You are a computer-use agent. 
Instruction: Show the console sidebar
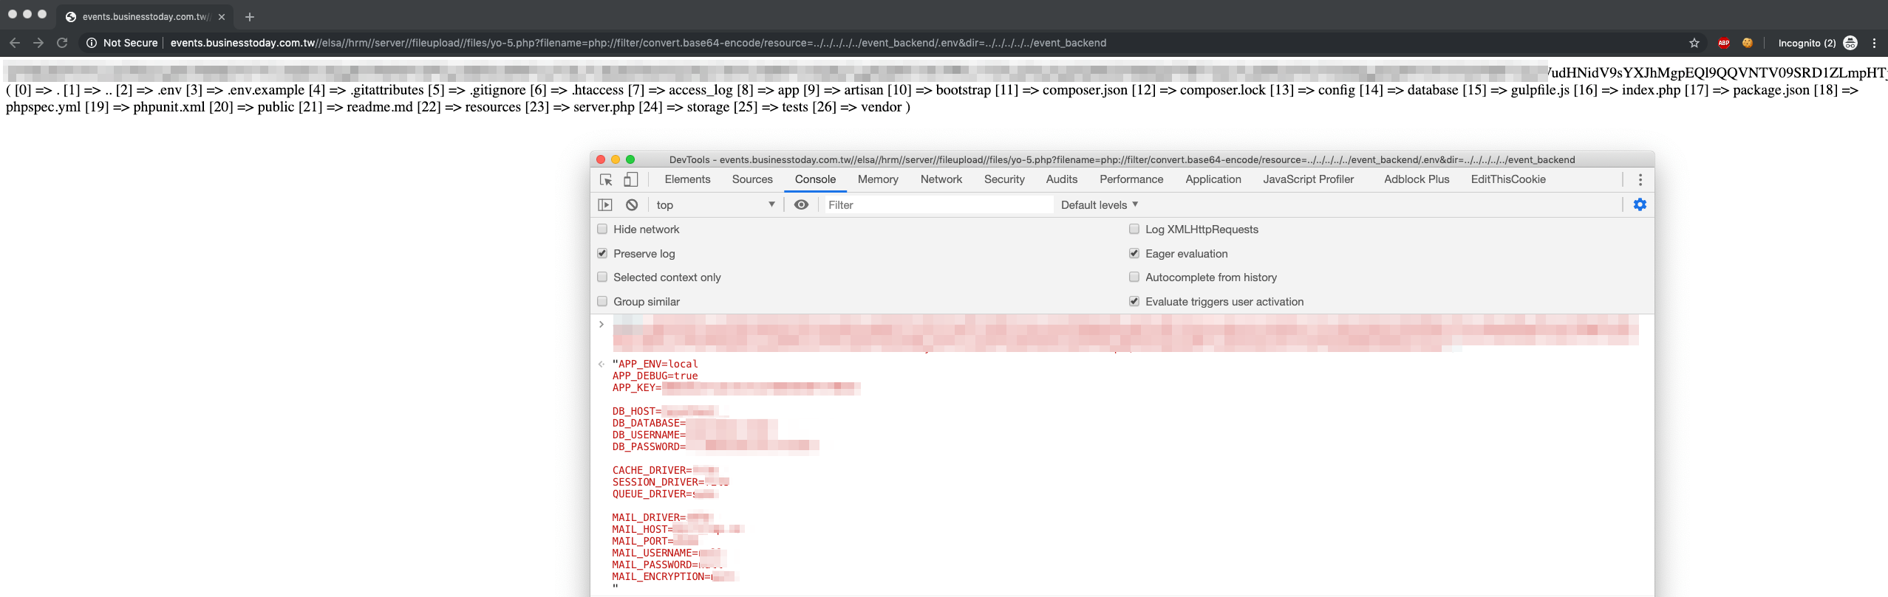coord(605,205)
